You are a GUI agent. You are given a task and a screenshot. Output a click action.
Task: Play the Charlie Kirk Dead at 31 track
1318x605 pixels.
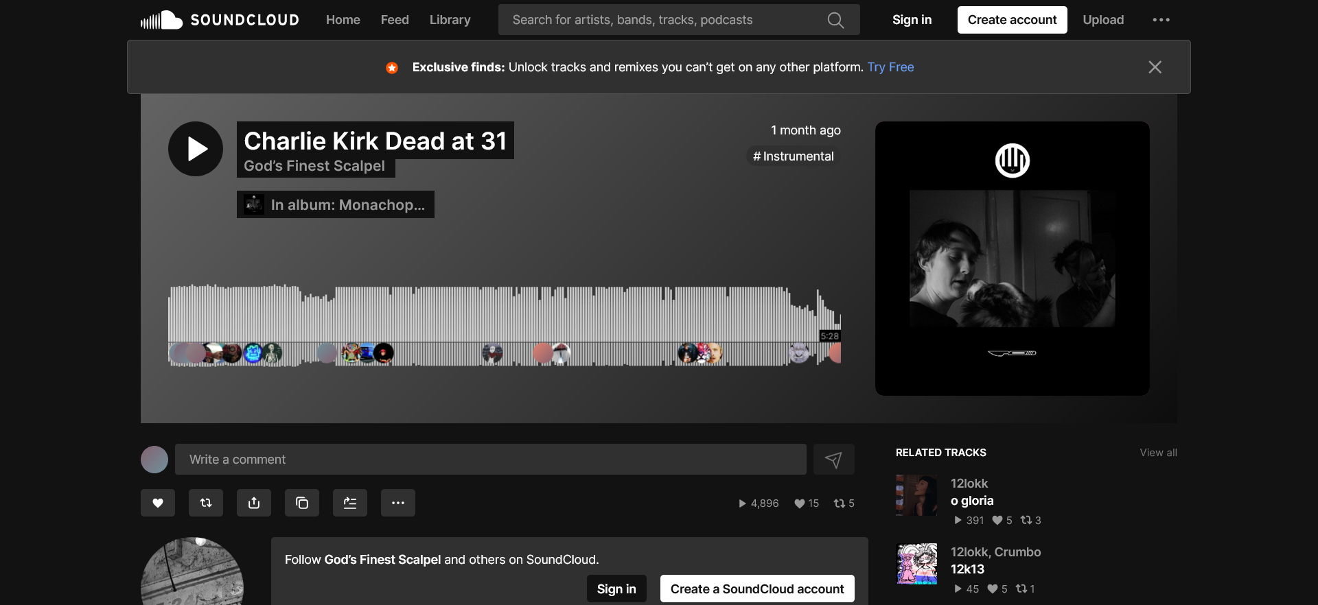[x=196, y=149]
